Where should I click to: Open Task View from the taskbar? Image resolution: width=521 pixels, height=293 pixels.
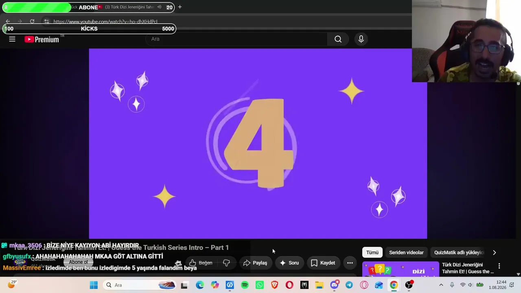pyautogui.click(x=184, y=285)
